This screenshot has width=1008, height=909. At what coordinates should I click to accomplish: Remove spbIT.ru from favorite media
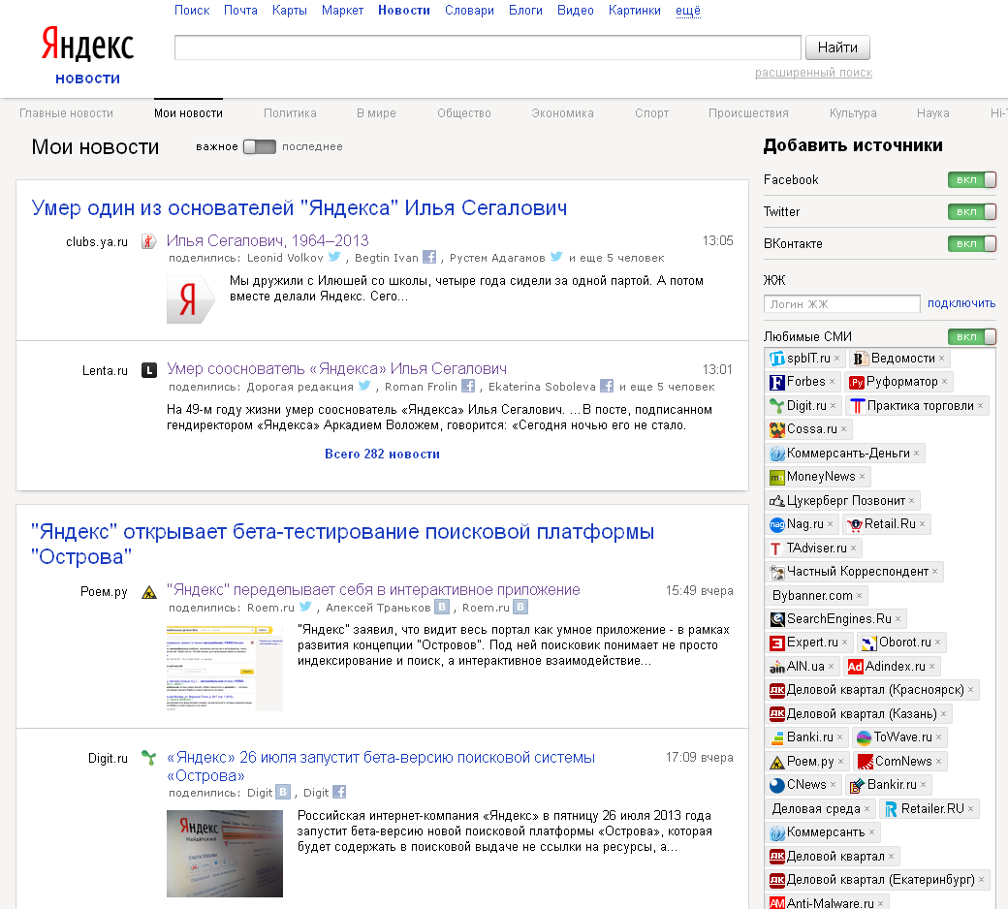click(x=837, y=359)
